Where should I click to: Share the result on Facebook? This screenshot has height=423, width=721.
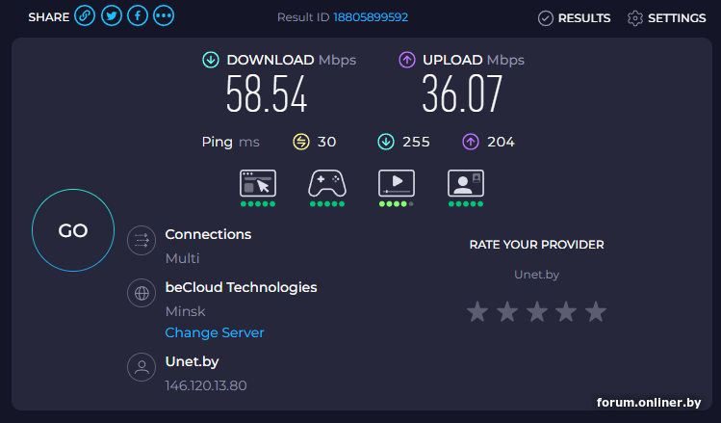tap(138, 16)
